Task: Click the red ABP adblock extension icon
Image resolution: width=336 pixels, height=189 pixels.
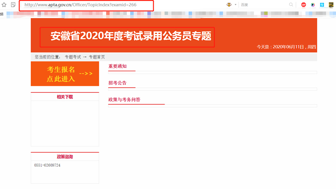Action: (x=304, y=5)
